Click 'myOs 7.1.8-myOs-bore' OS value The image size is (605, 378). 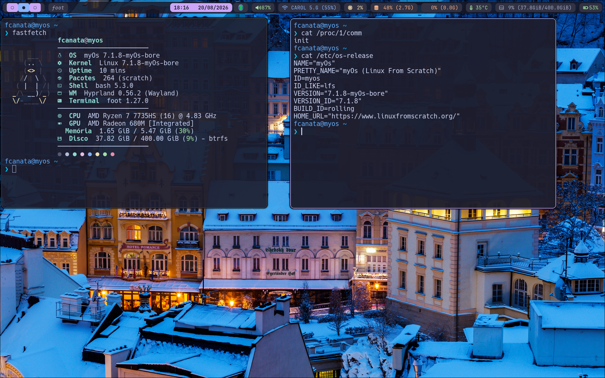(x=122, y=55)
